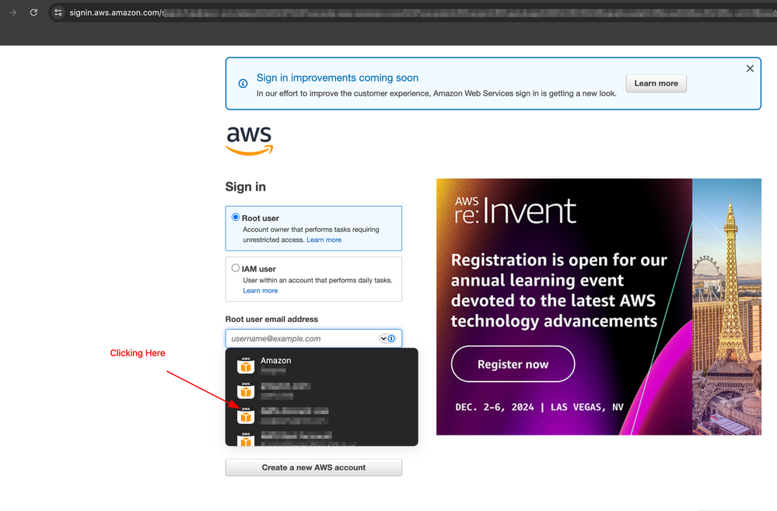Open Learn more link under Root user
The image size is (777, 511).
pyautogui.click(x=324, y=240)
